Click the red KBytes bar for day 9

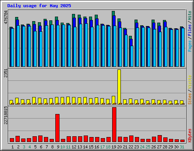(57, 128)
